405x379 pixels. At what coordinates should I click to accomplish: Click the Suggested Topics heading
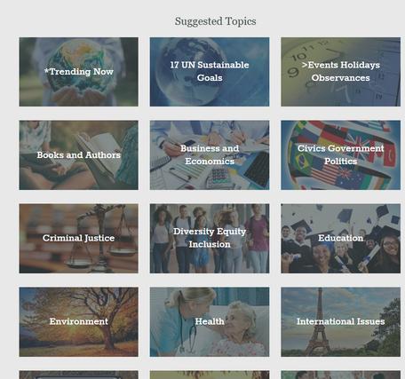point(215,21)
